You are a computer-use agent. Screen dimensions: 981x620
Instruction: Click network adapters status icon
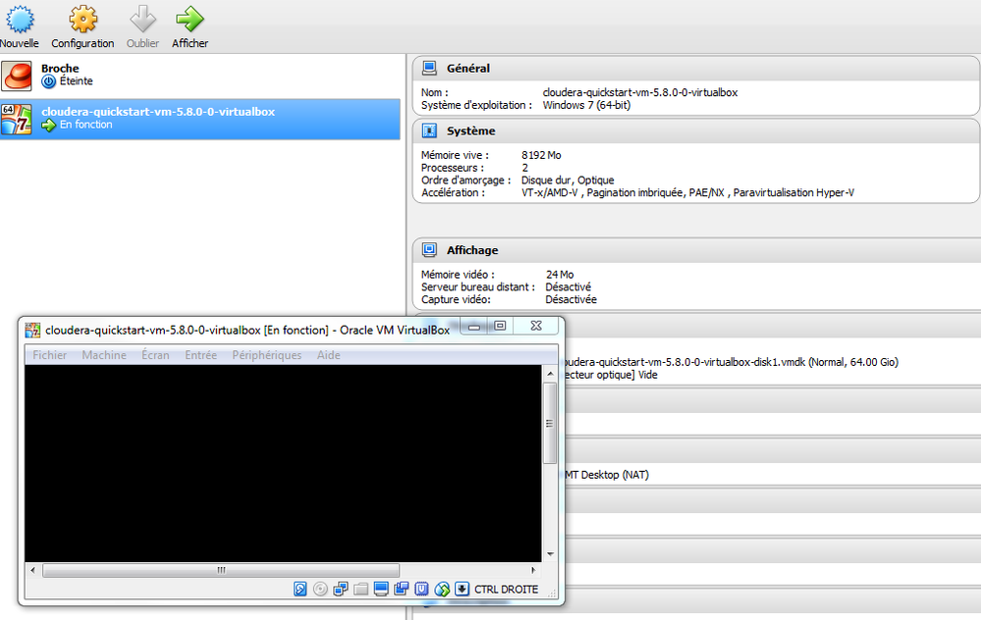tap(341, 589)
